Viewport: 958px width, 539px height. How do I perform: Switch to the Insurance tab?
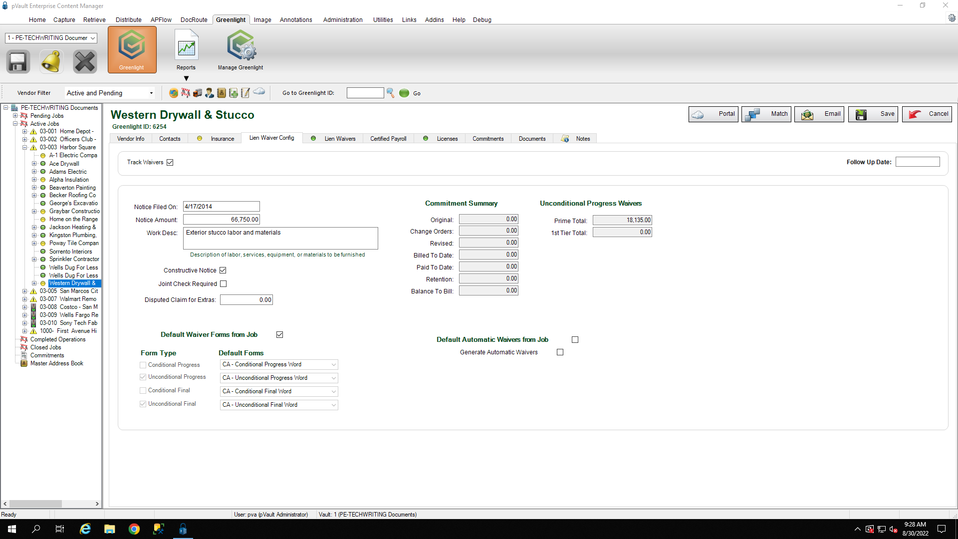point(223,138)
